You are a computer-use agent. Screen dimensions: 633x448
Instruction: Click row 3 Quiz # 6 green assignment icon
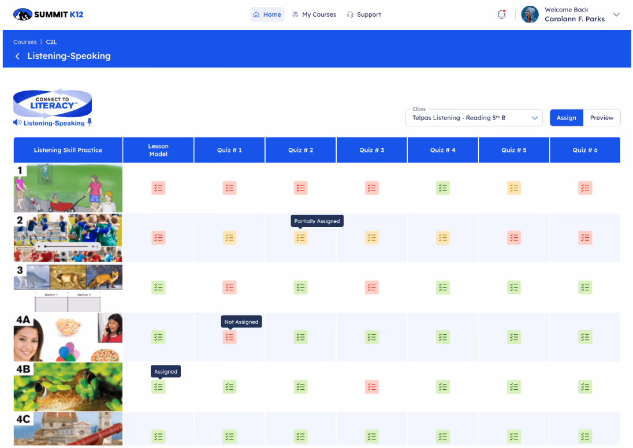click(x=585, y=288)
